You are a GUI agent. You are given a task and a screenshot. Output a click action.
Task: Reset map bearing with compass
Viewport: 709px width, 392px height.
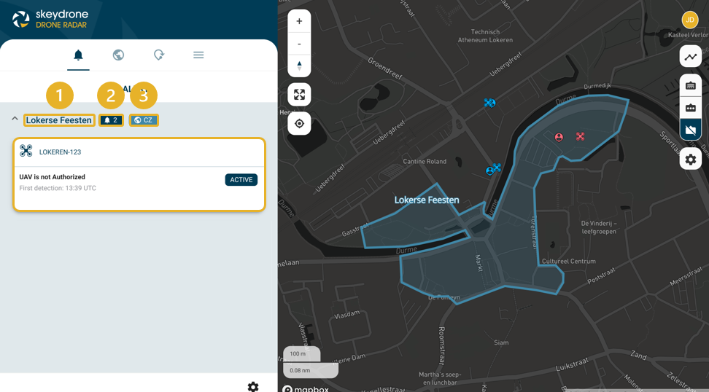[x=299, y=66]
